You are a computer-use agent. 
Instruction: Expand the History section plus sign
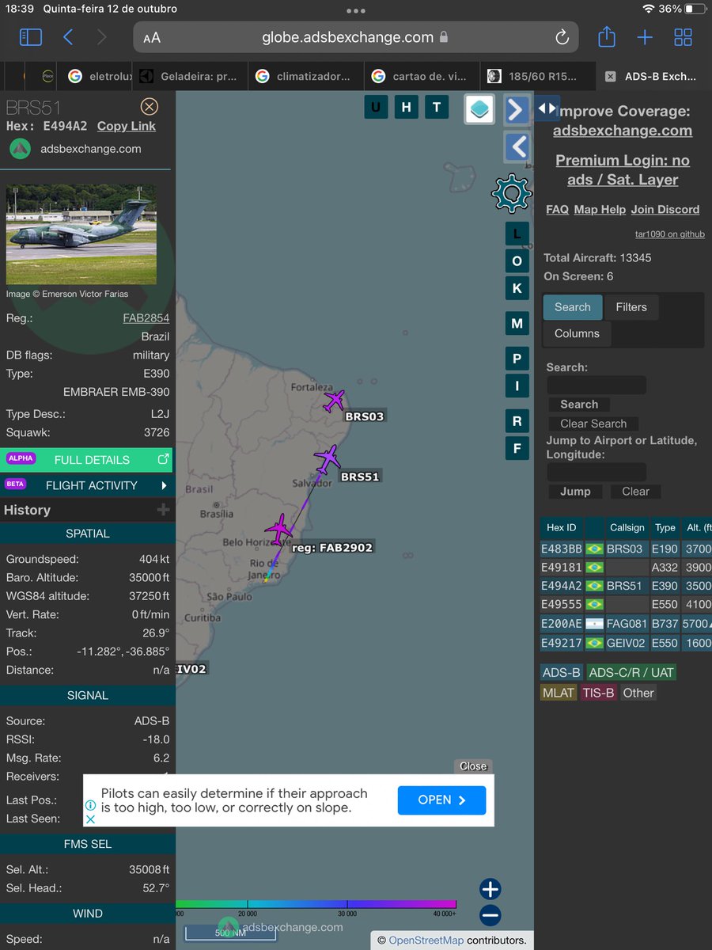[164, 510]
